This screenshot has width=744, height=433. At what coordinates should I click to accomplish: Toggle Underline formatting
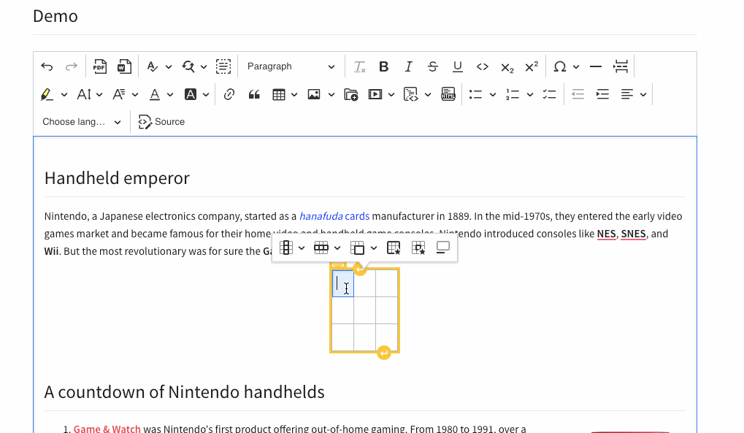click(457, 66)
